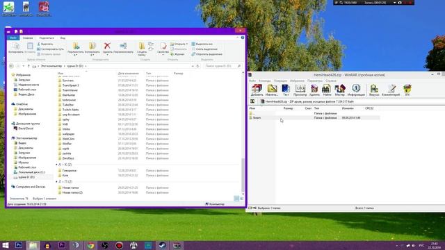445x250 pixels.
Task: Click Скопировать путь in Explorer ribbon
Action: coord(51,49)
